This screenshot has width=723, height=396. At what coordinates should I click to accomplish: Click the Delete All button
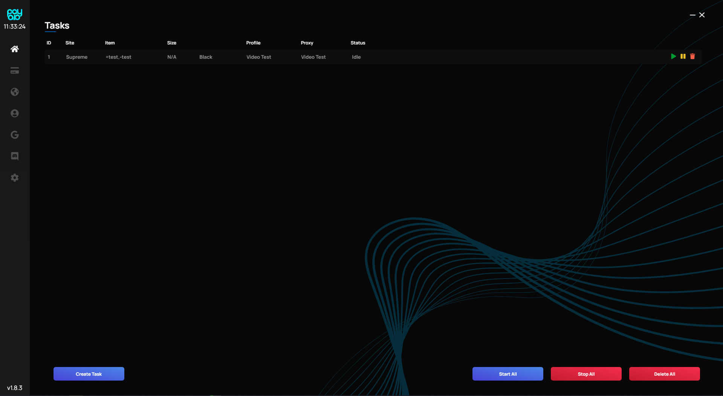click(664, 374)
